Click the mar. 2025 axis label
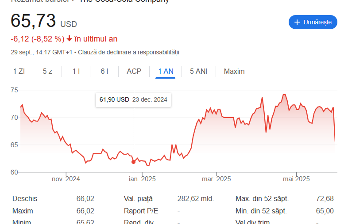This screenshot has height=224, width=348. [x=217, y=179]
